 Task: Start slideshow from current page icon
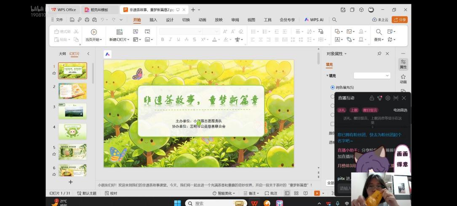tap(94, 32)
